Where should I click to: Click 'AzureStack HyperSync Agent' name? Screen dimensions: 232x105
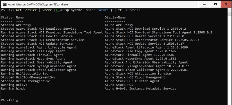point(41,59)
